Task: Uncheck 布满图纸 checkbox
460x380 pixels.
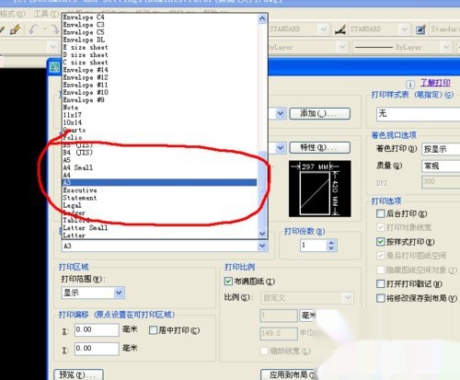Action: 228,281
